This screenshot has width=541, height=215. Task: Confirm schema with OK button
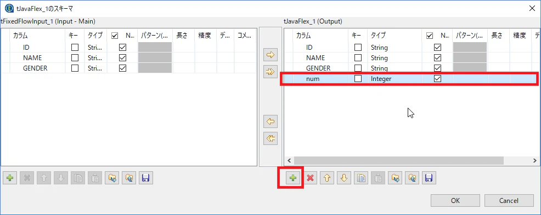click(455, 201)
